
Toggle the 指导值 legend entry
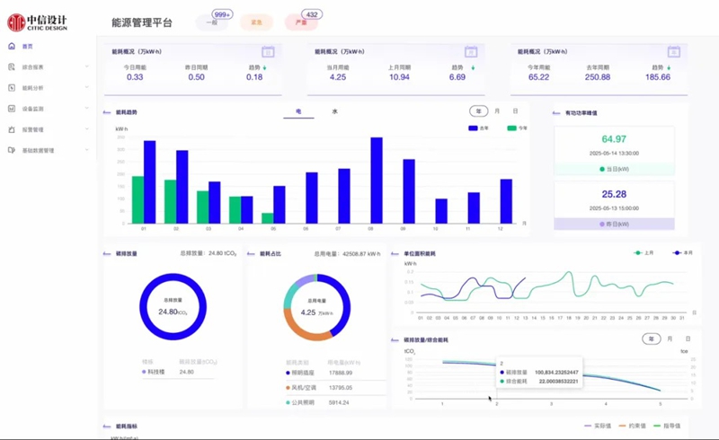[667, 426]
